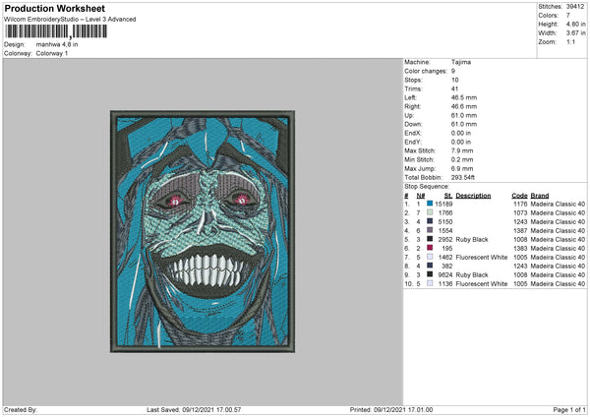The height and width of the screenshot is (417, 590).
Task: Select the purple swatch beside stitch count 1554
Action: coord(430,230)
